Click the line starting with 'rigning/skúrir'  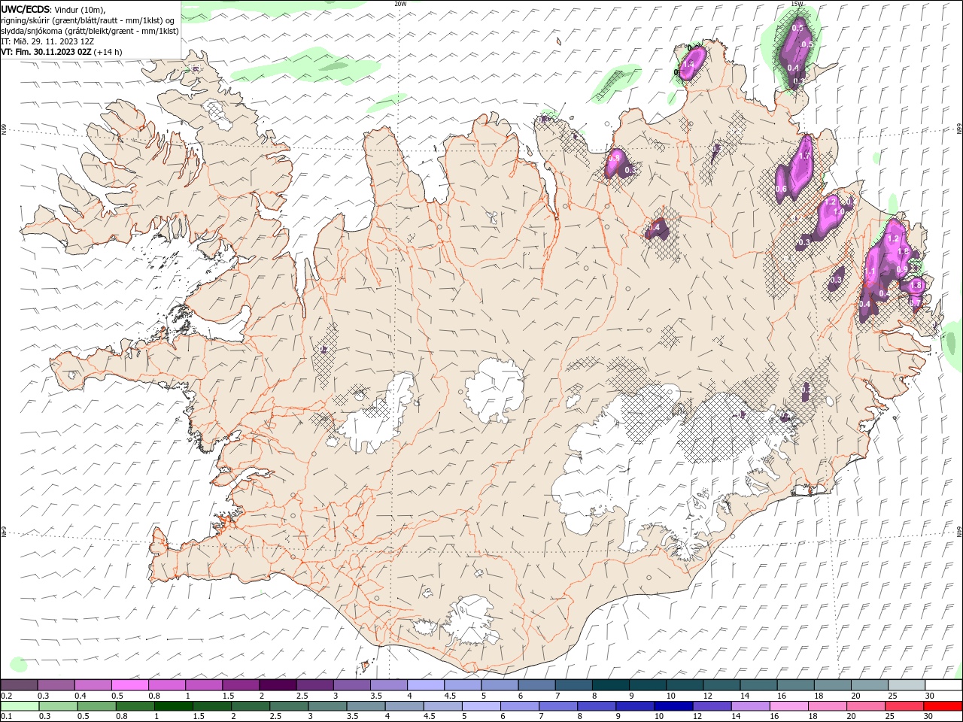tap(87, 20)
